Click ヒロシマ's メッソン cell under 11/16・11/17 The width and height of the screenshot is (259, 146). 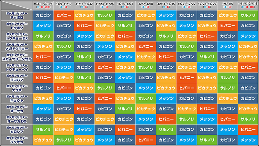(84, 129)
